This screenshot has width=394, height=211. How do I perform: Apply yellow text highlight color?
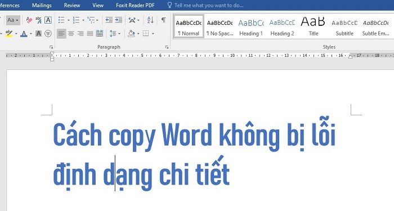9,33
